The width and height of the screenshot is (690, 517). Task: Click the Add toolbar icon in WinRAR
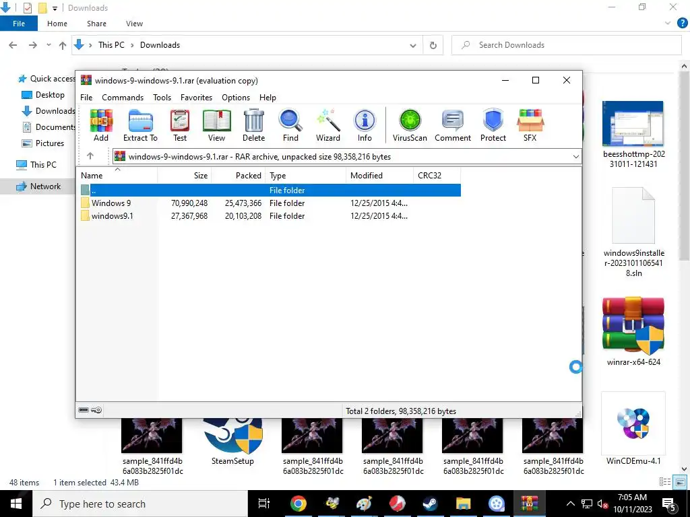[101, 125]
